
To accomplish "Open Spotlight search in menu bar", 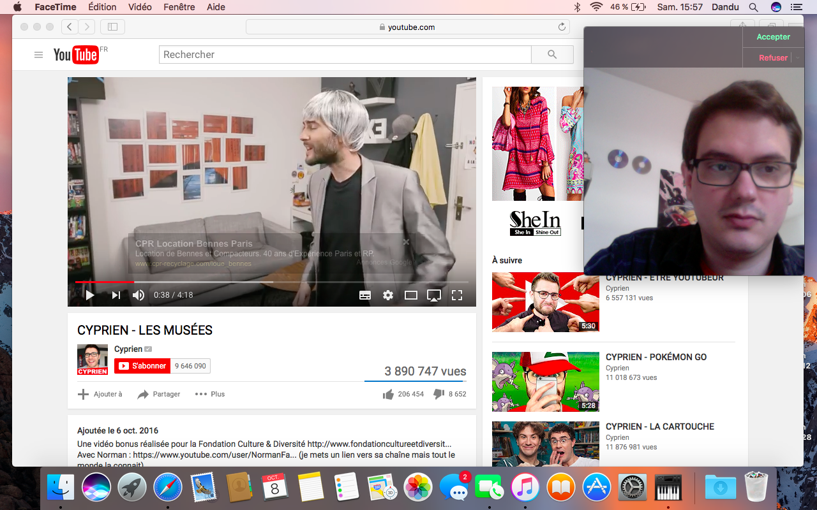I will point(754,7).
